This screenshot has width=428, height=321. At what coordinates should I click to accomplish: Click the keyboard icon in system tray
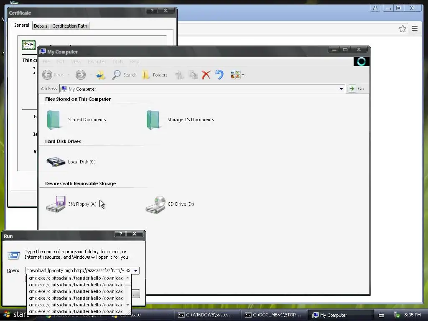[381, 315]
